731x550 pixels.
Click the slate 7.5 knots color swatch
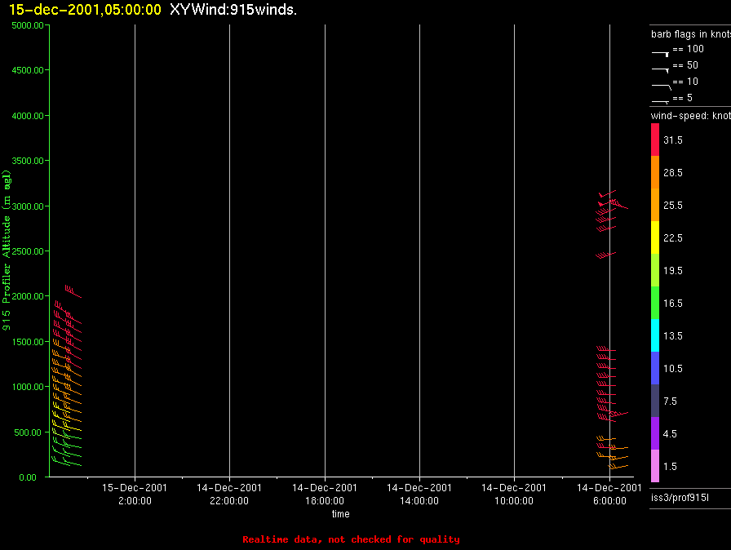[x=655, y=401]
